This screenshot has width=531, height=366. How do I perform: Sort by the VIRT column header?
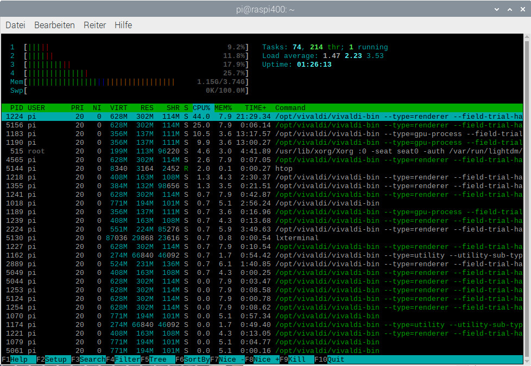[x=118, y=108]
